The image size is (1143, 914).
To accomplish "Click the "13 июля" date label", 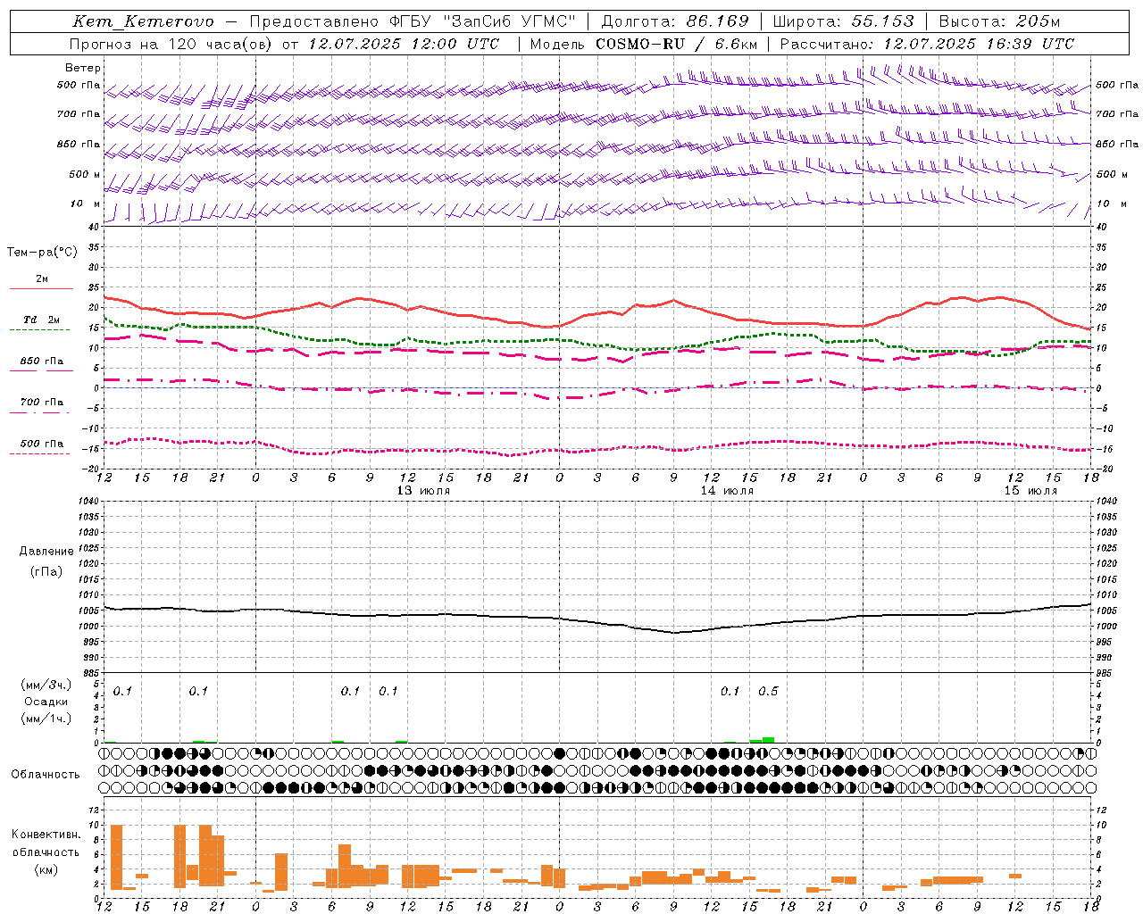I will click(x=423, y=491).
